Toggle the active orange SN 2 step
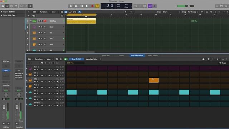This screenshot has width=229, height=129. [154, 80]
